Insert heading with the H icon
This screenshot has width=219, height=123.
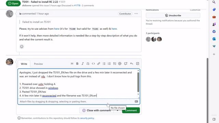pyautogui.click(x=72, y=64)
